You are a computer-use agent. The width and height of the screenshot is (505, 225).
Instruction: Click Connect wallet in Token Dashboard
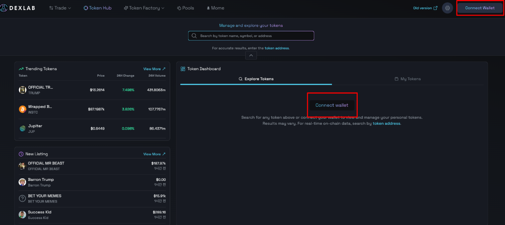(332, 105)
